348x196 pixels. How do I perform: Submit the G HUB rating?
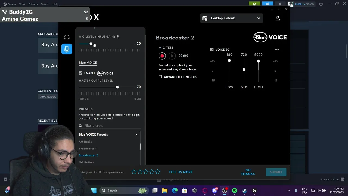point(276,172)
